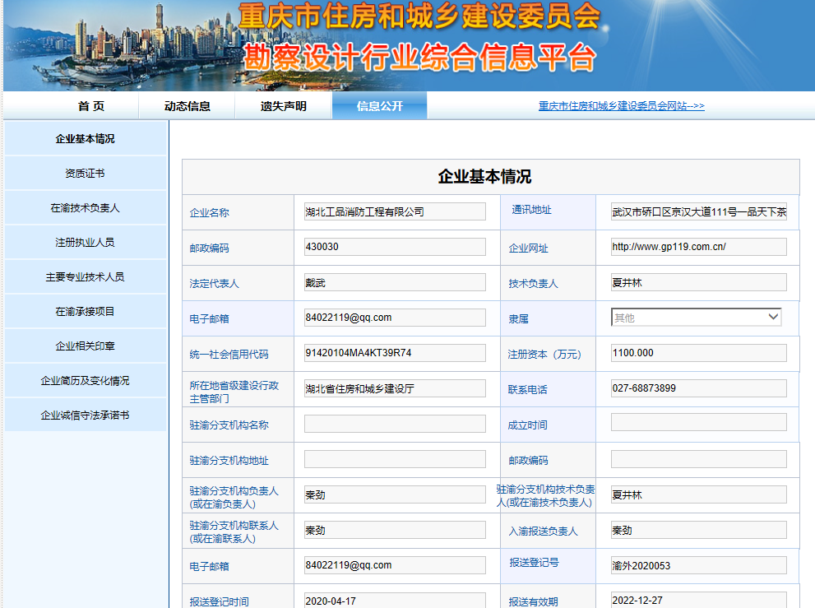Viewport: 815px width, 608px height.
Task: Click the 驻渝分支机构联系人 field showing 秦劲
Action: click(x=395, y=530)
